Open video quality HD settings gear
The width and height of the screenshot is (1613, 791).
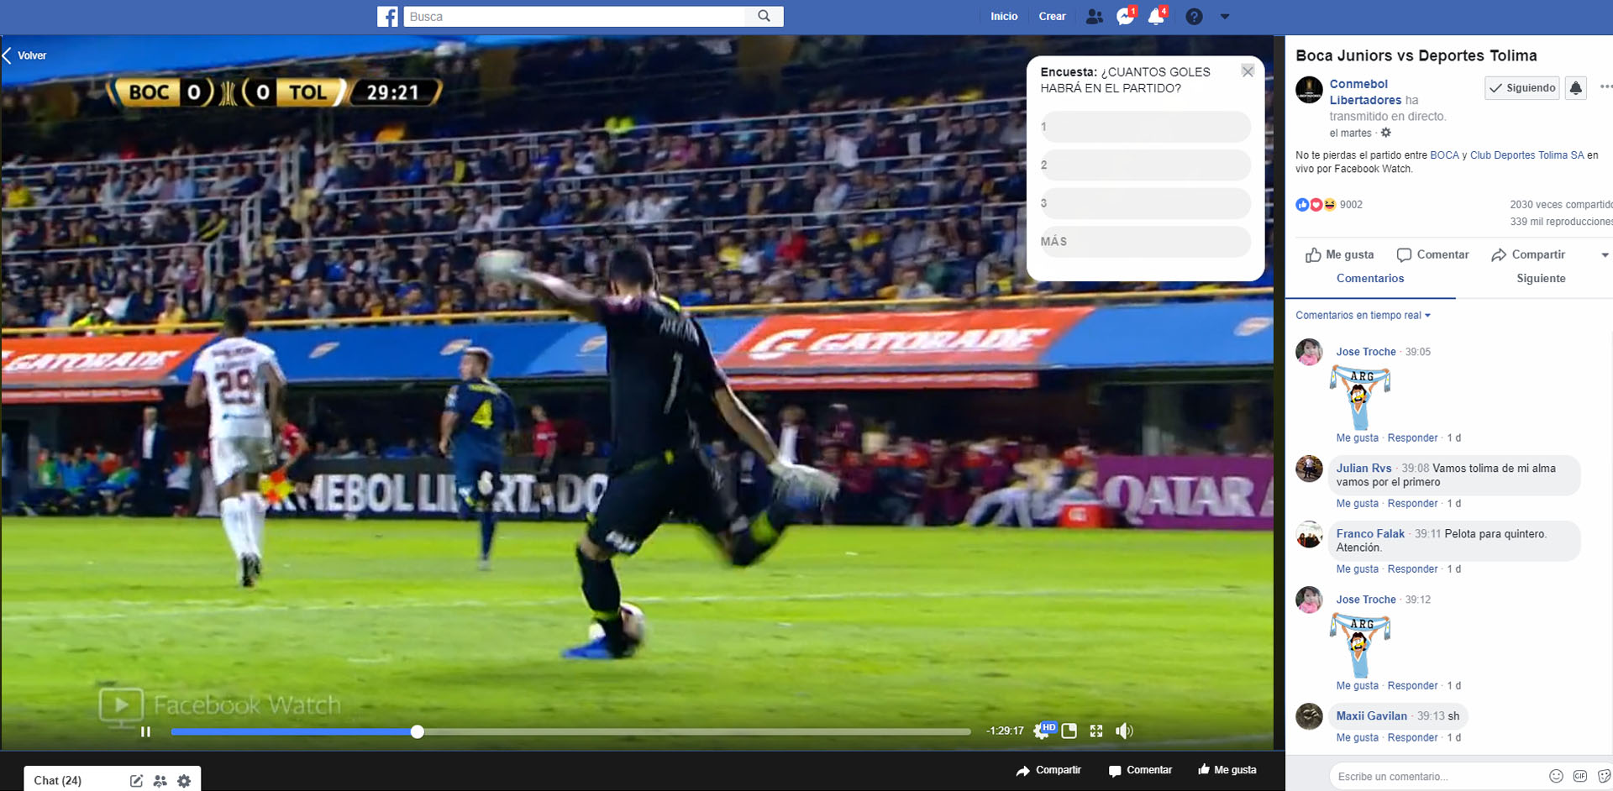click(x=1043, y=731)
